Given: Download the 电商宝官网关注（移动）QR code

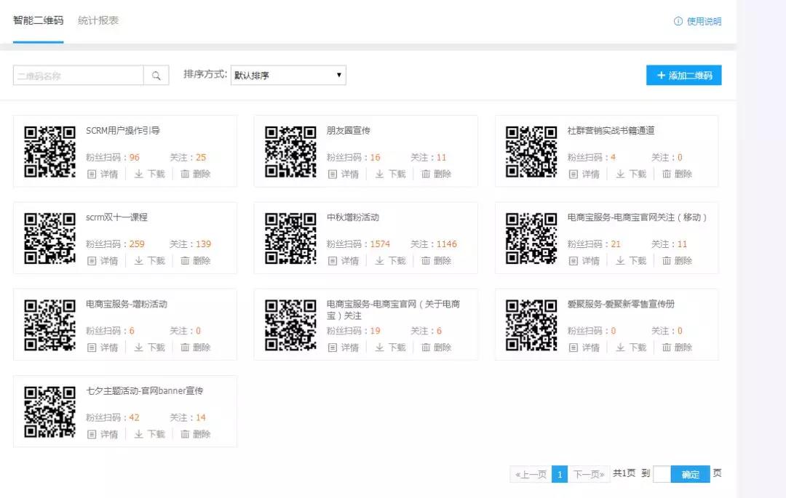Looking at the screenshot, I should [631, 260].
